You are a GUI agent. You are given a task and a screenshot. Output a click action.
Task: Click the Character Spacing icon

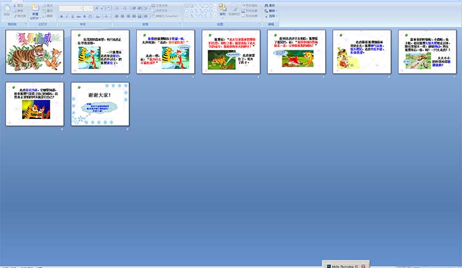pos(90,17)
